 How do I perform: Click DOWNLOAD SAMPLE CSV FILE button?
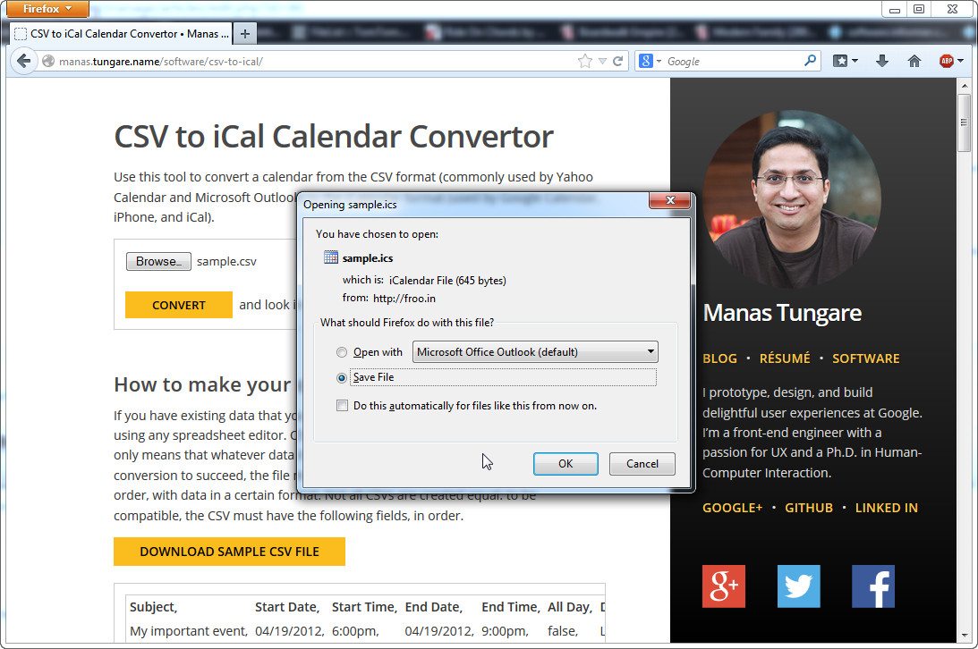pyautogui.click(x=230, y=552)
